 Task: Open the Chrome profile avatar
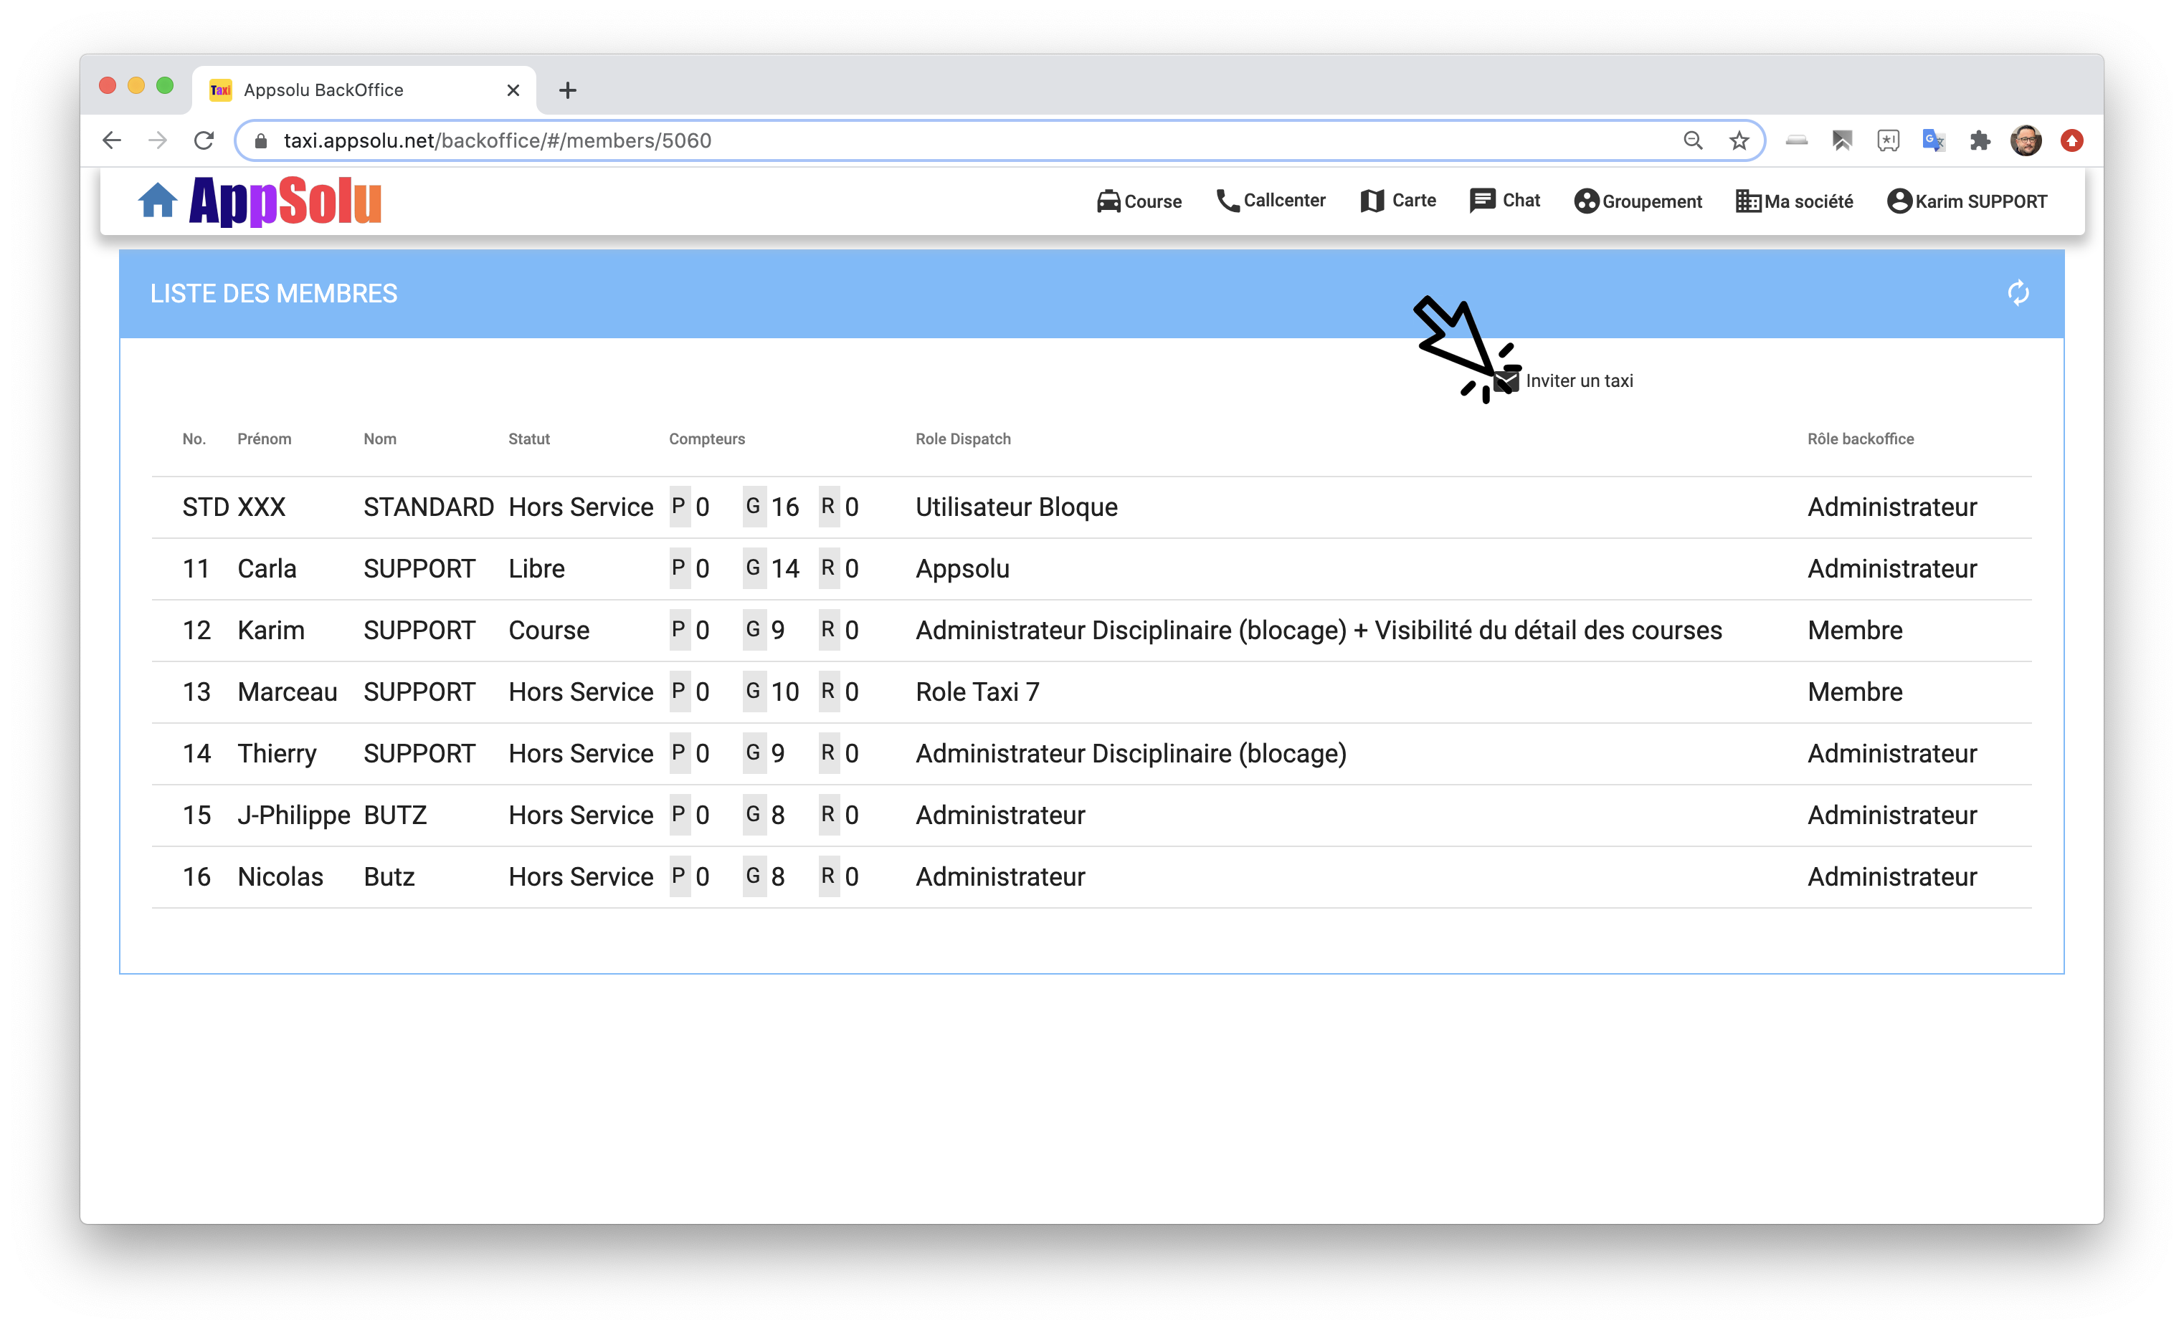2026,141
